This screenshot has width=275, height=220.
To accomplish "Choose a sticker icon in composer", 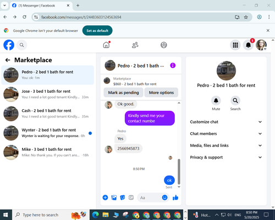I will tap(123, 198).
